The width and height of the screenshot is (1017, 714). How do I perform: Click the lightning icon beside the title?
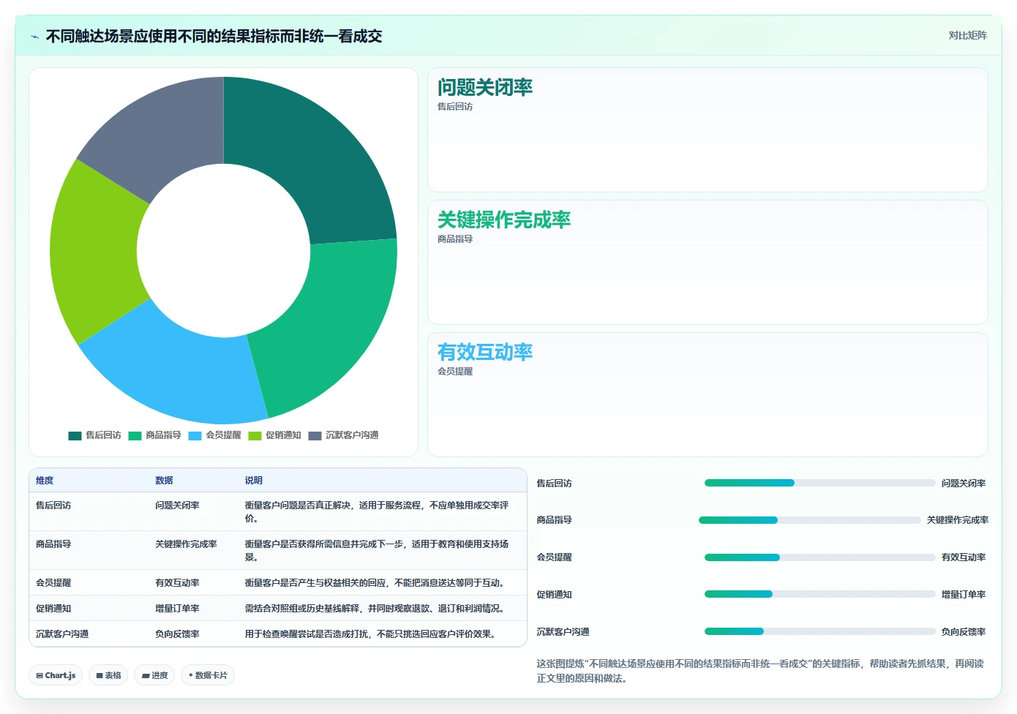point(34,37)
